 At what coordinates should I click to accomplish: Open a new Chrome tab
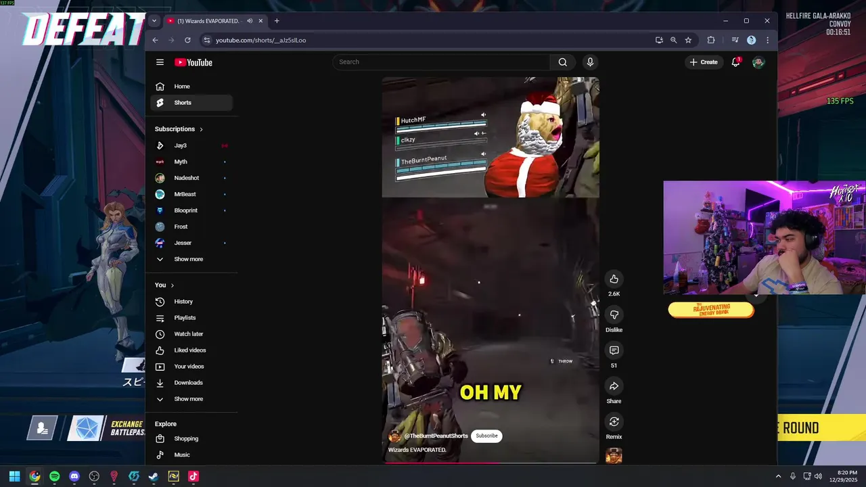tap(277, 21)
